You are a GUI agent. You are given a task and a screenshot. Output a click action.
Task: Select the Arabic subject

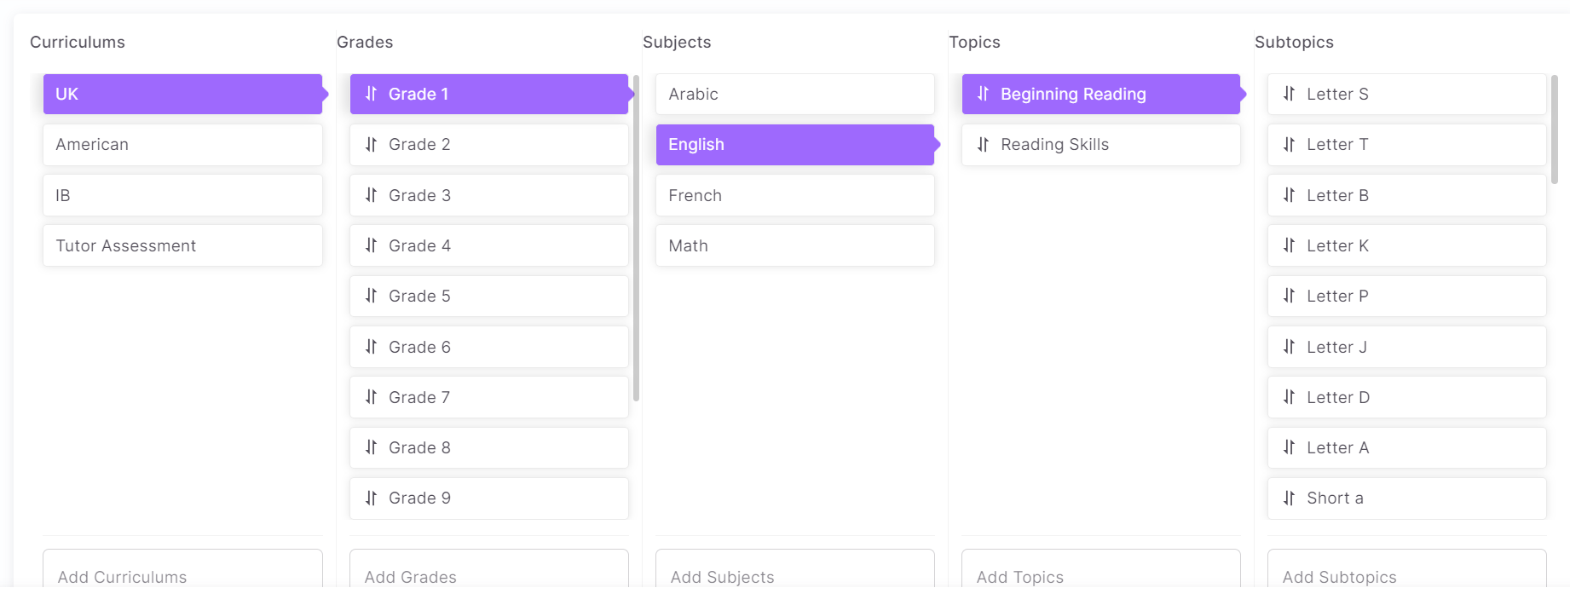[x=794, y=94]
